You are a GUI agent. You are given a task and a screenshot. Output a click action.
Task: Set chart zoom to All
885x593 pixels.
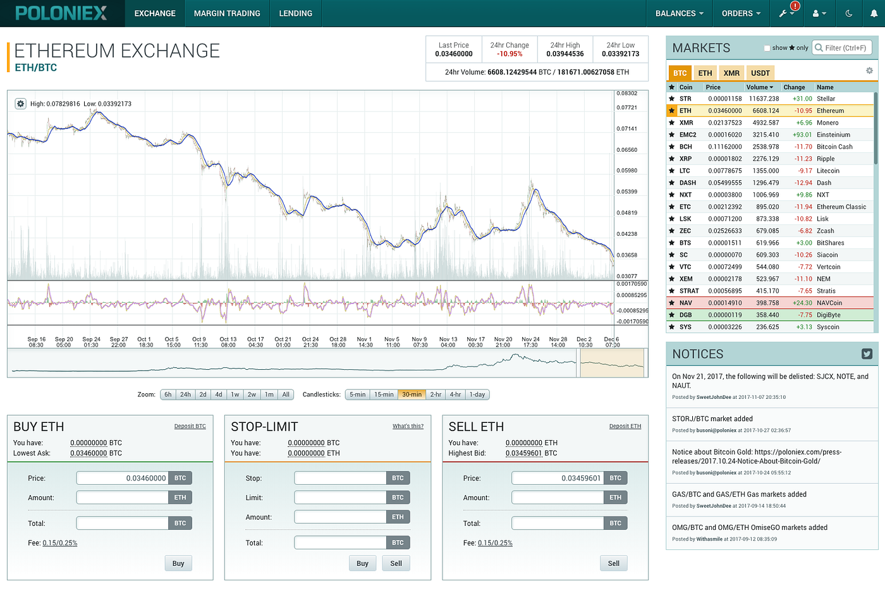click(286, 394)
